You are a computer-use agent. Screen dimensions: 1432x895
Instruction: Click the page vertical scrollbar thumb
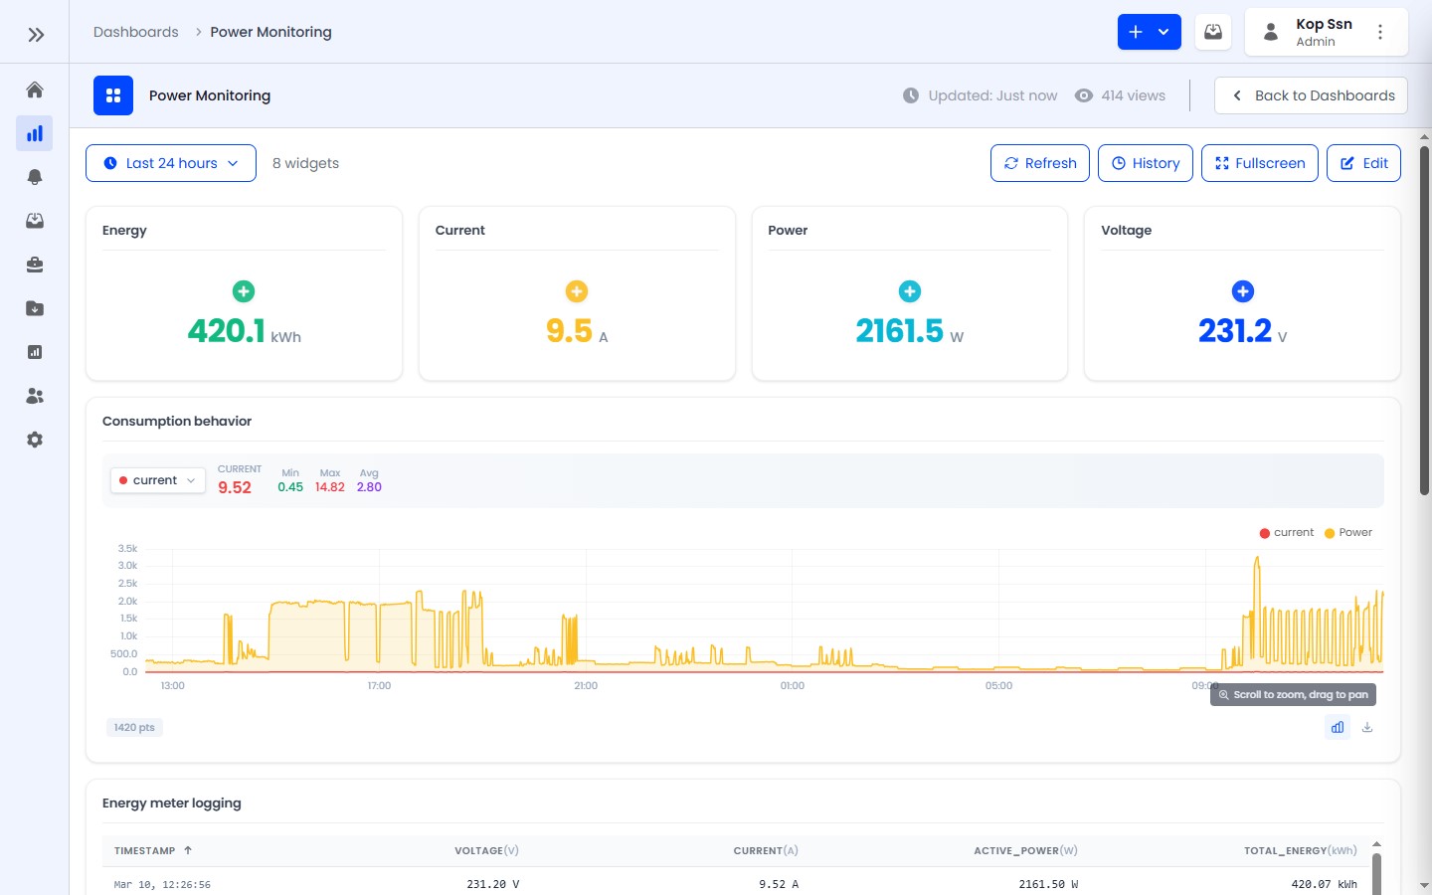tap(1424, 318)
